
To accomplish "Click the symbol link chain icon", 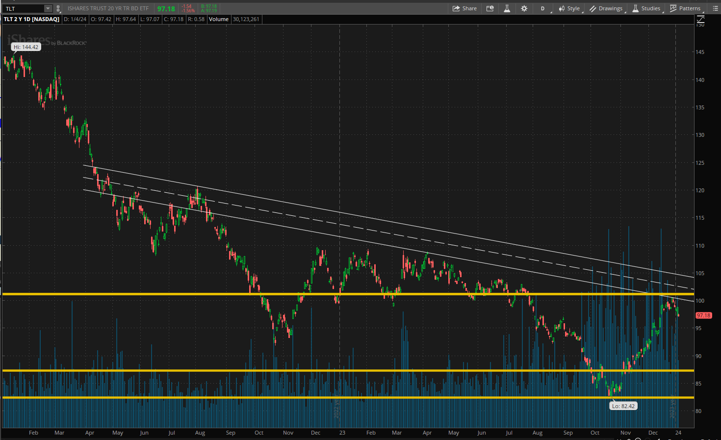I will (x=58, y=8).
